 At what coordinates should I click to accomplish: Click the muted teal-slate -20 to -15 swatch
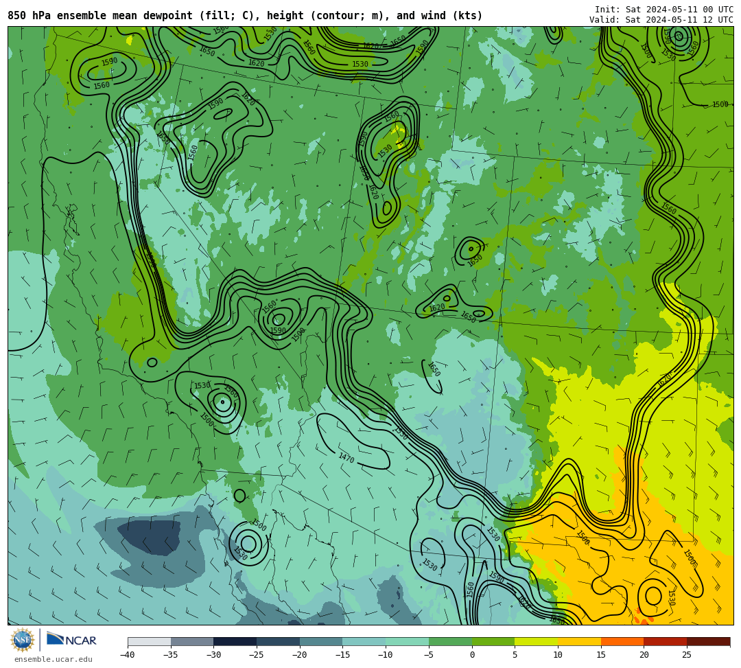pos(321,641)
